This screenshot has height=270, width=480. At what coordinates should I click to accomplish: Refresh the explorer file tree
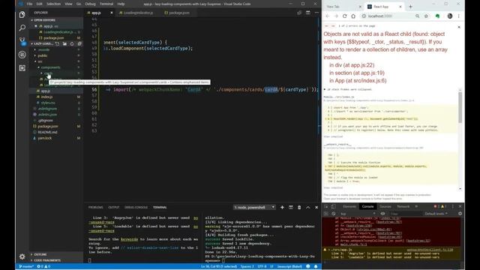point(72,43)
